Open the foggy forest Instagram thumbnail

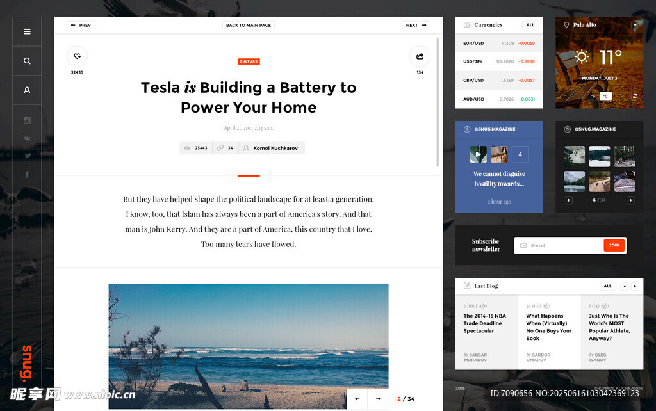pos(575,156)
